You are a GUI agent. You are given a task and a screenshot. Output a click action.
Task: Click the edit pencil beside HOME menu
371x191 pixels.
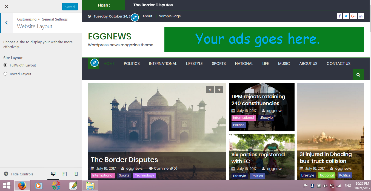pos(95,63)
